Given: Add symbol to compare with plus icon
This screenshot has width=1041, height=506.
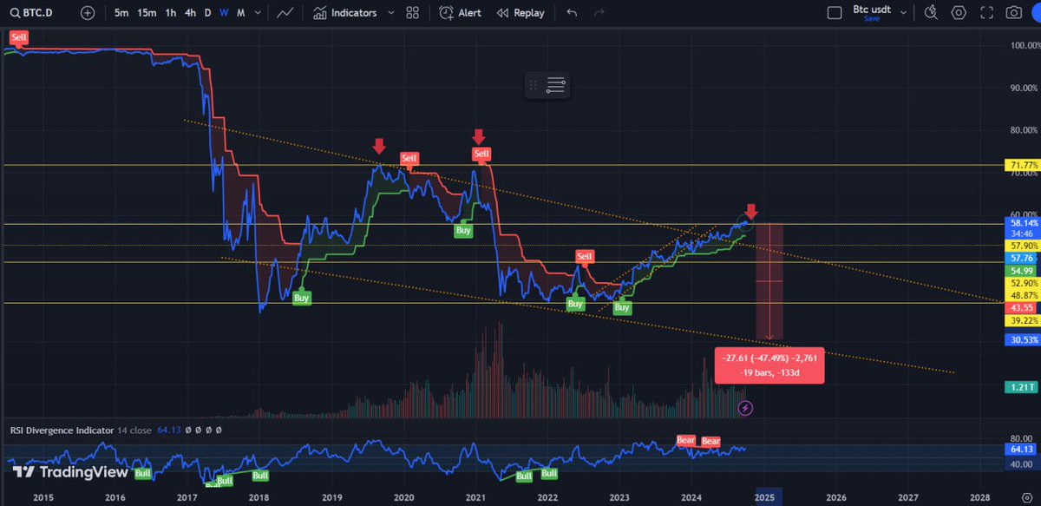Looking at the screenshot, I should coord(88,13).
